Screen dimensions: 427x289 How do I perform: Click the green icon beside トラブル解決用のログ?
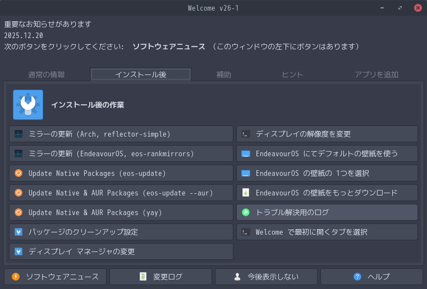245,213
